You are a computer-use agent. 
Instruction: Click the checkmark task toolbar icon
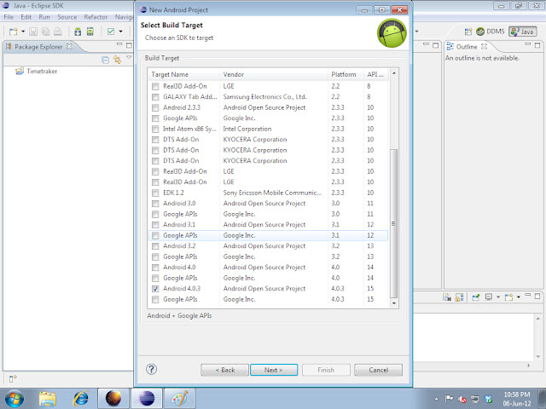coord(111,32)
